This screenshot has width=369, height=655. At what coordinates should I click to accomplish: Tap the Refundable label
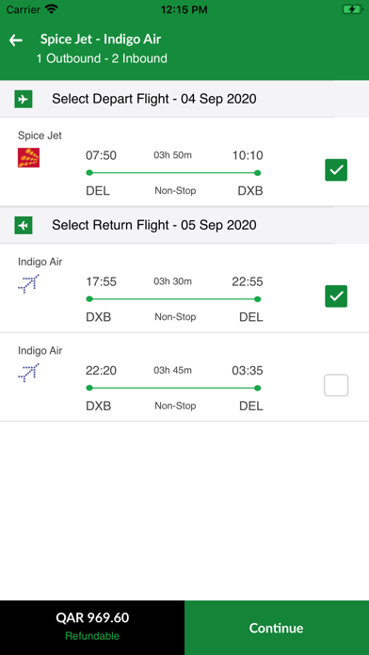92,636
